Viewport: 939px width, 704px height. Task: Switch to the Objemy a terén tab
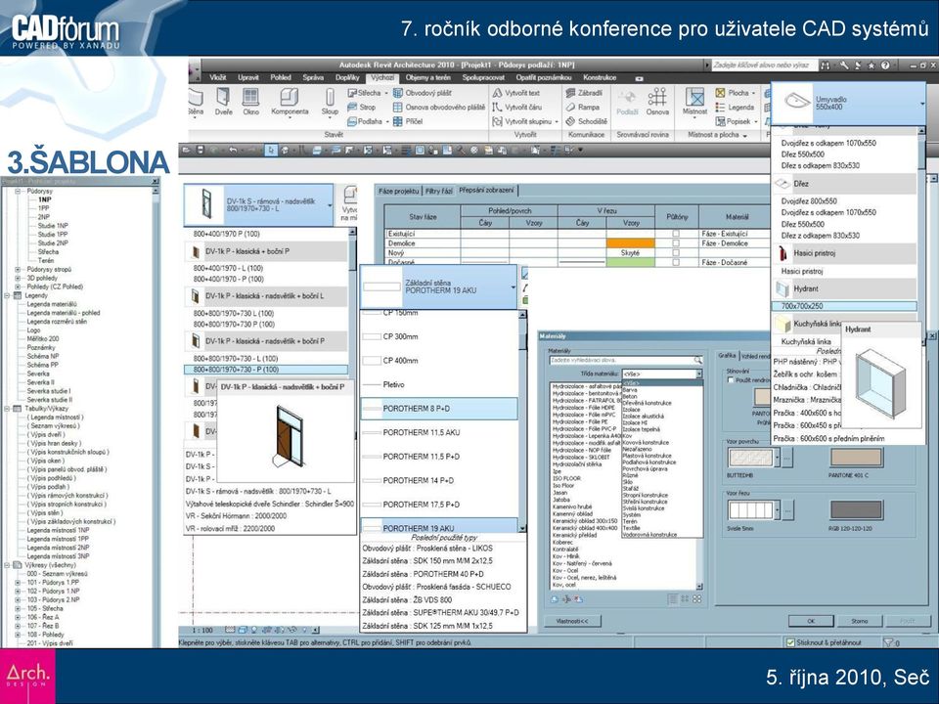click(427, 78)
